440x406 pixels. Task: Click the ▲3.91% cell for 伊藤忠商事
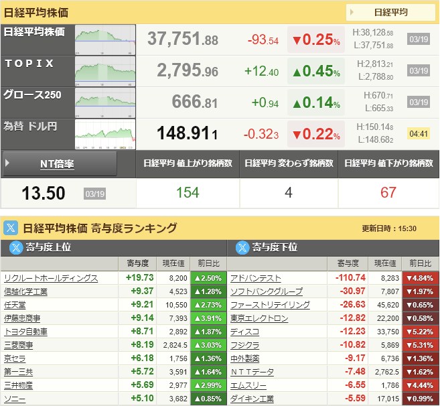pos(208,318)
